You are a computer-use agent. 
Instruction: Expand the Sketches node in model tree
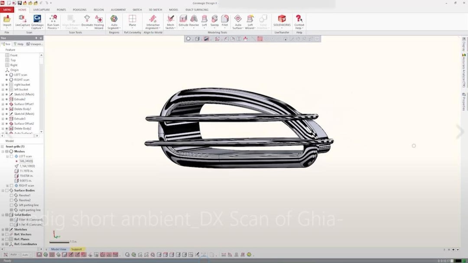point(3,230)
